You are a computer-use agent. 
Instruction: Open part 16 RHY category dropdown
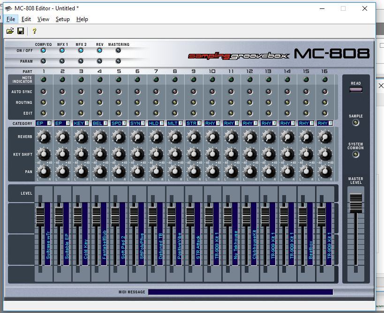tap(331, 124)
